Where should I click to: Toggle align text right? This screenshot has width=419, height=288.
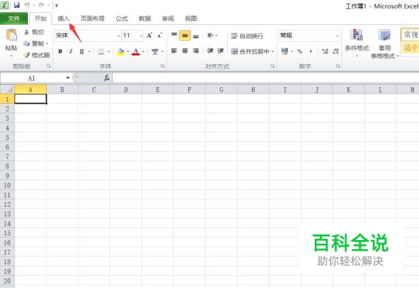pyautogui.click(x=196, y=51)
